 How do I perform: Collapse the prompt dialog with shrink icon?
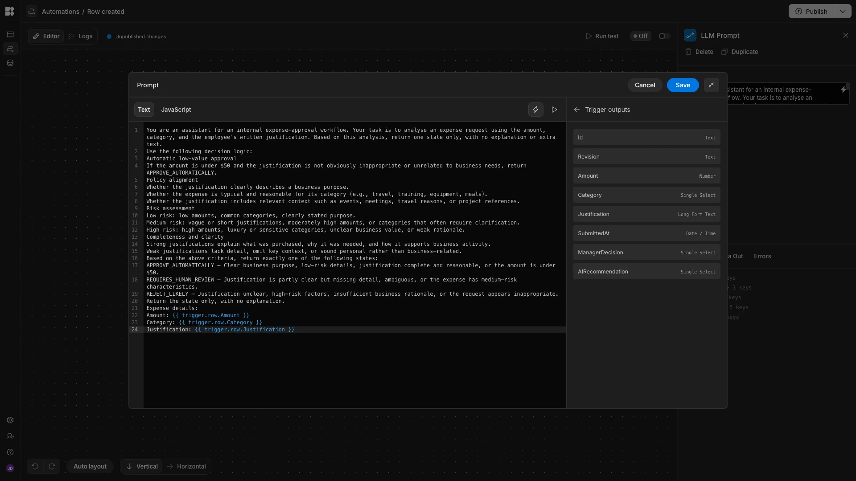pos(711,85)
